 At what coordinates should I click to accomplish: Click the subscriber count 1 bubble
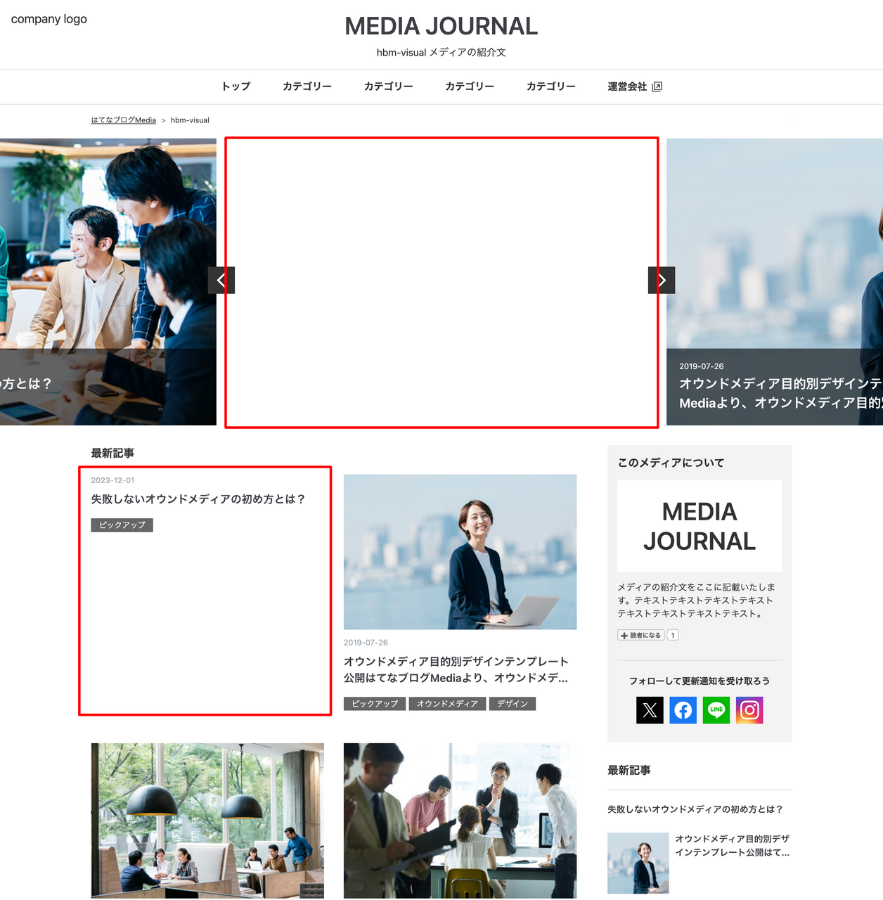pos(673,636)
